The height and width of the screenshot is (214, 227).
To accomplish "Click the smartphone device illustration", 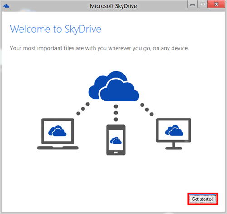I will (x=116, y=140).
